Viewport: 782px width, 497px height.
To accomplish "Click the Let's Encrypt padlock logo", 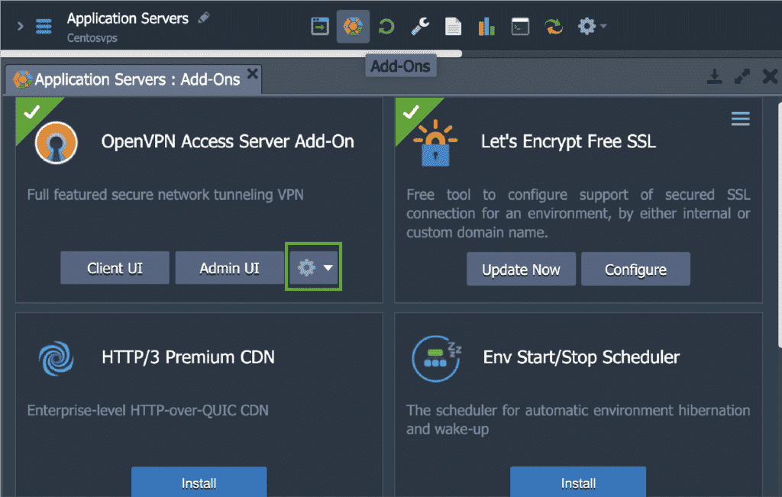I will coord(435,144).
